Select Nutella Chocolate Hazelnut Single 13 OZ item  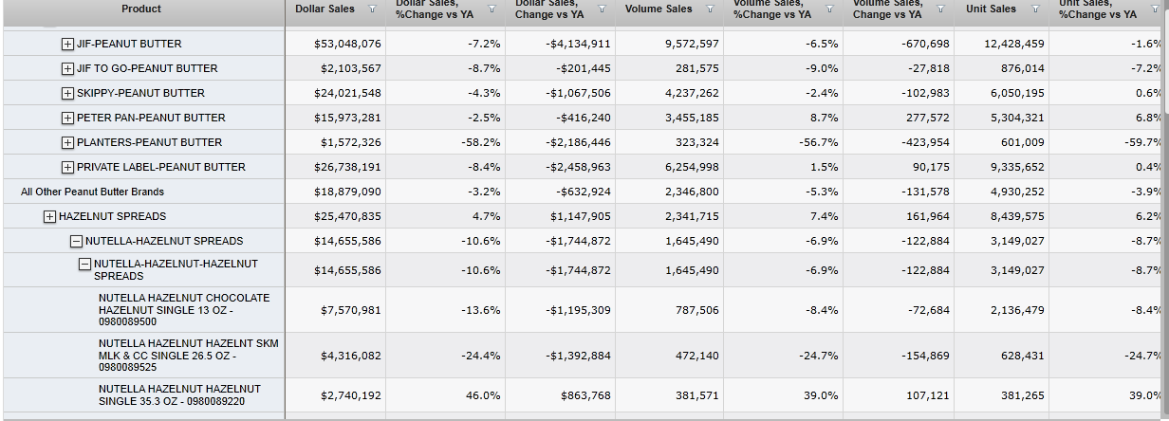[x=183, y=309]
